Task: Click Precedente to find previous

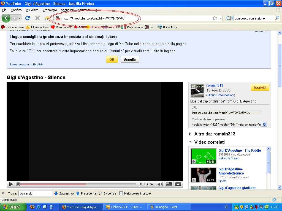Action: [86, 193]
